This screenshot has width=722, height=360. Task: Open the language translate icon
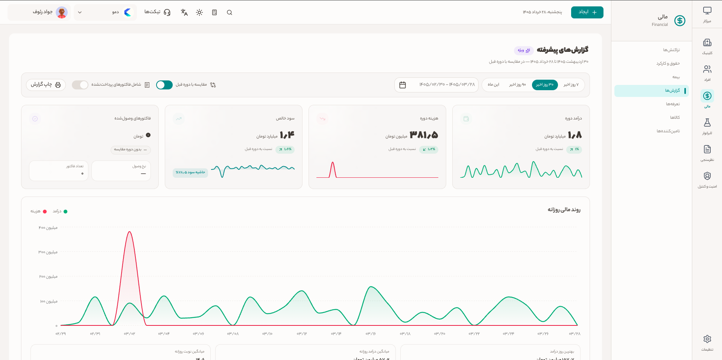184,12
